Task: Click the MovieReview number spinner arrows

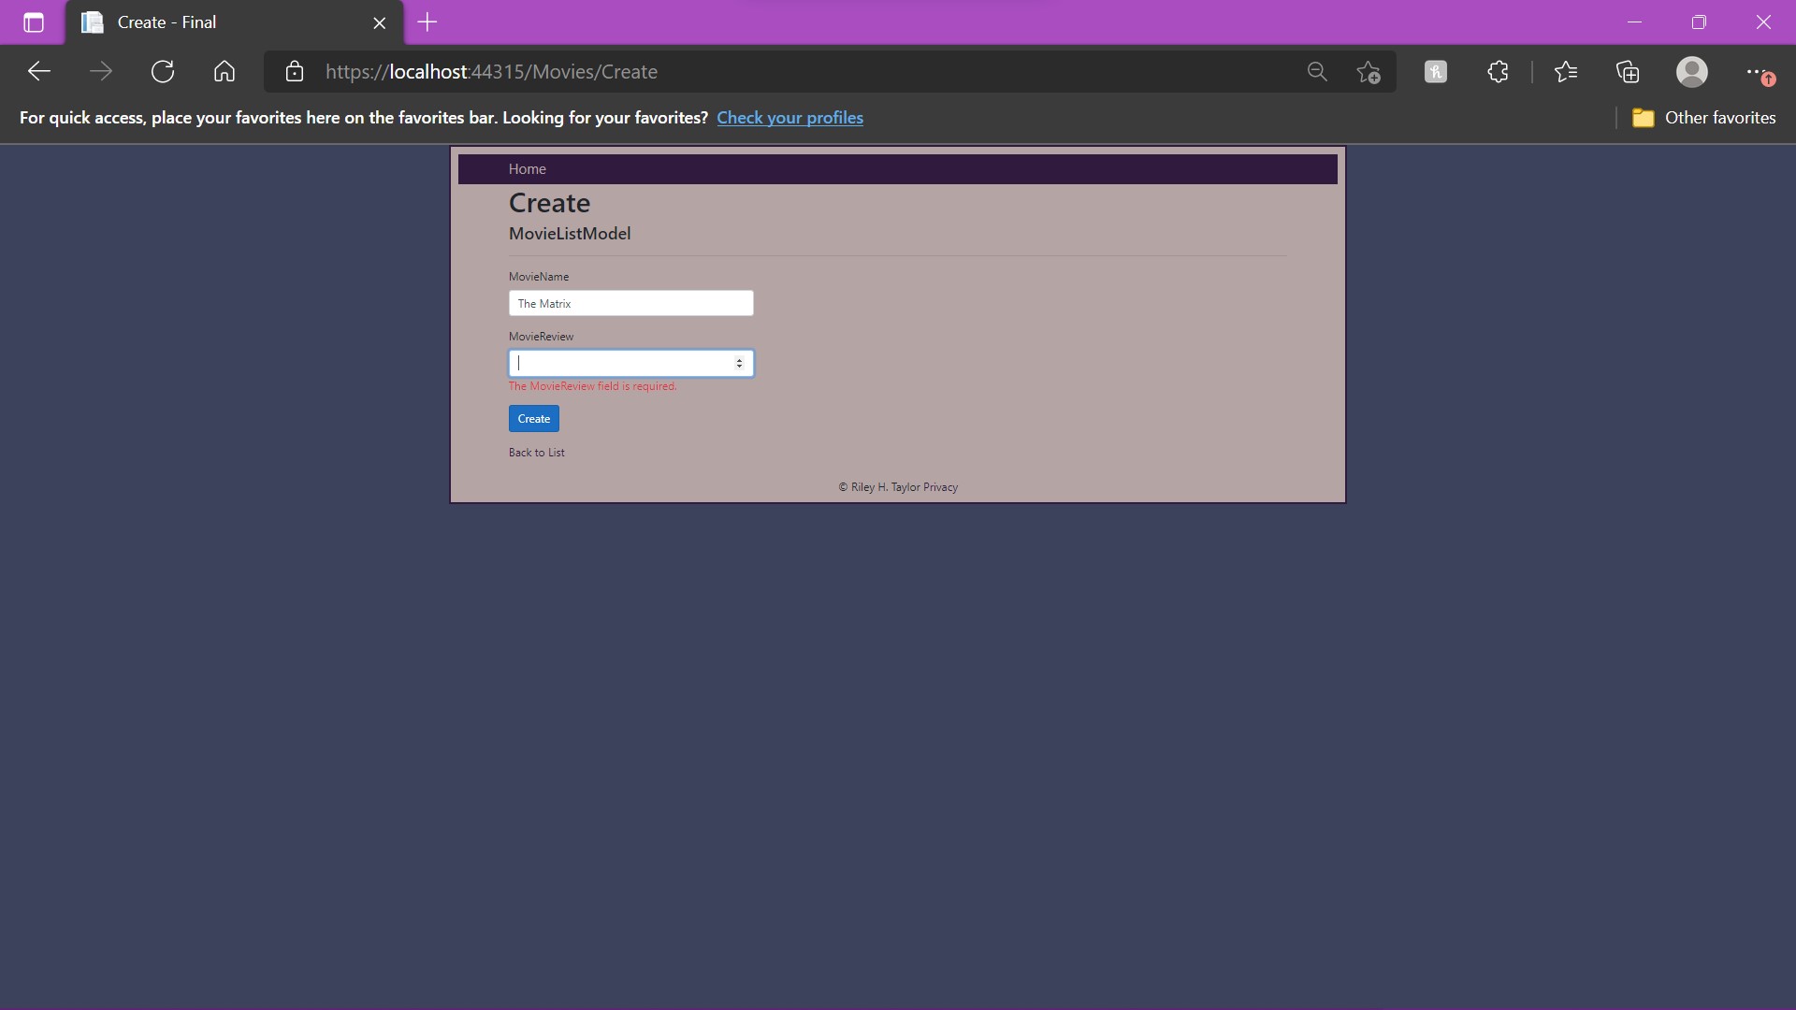Action: (x=739, y=363)
